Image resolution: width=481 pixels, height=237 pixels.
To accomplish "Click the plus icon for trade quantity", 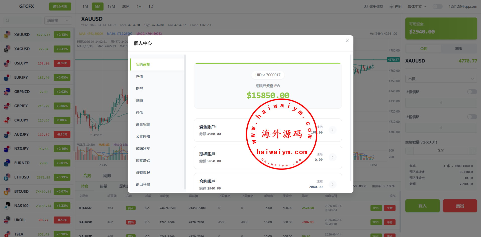I will click(473, 151).
